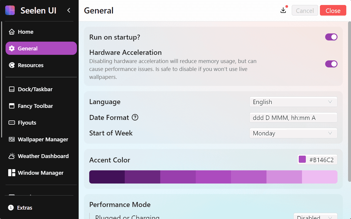The image size is (351, 219).
Task: Open the Start of Week dropdown
Action: [293, 133]
